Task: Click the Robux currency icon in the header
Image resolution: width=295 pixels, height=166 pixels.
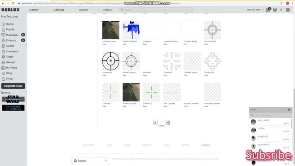Action: click(x=275, y=10)
